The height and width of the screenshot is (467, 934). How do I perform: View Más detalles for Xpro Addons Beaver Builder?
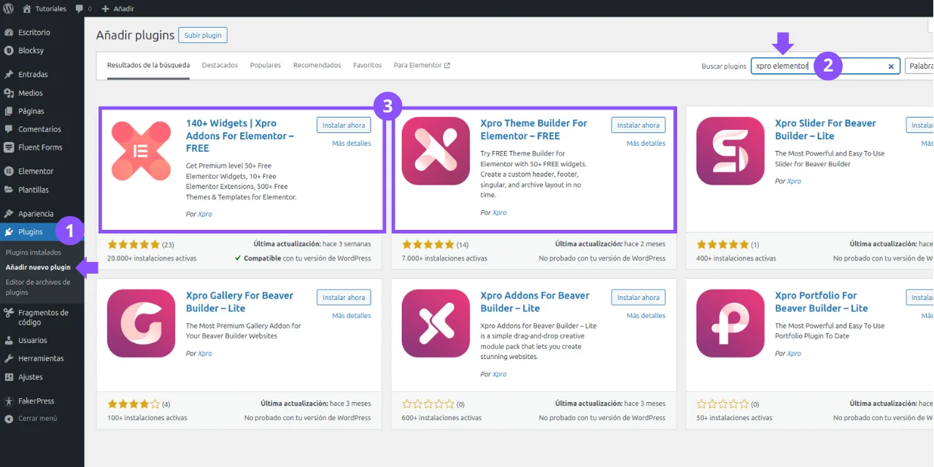coord(646,315)
